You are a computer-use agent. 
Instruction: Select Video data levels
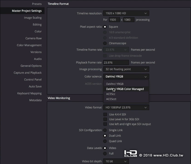click(x=105, y=148)
